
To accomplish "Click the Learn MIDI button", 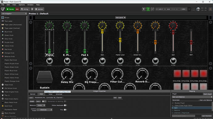I will pos(31,98).
